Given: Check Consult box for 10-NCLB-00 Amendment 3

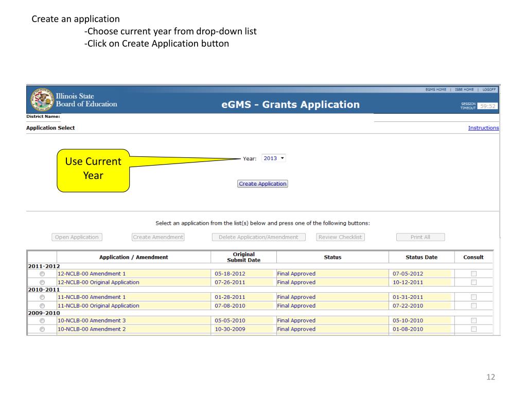Looking at the screenshot, I should [x=473, y=321].
